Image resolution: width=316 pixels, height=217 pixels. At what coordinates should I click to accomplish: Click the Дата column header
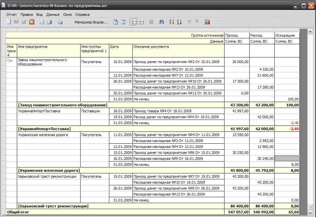click(x=121, y=51)
